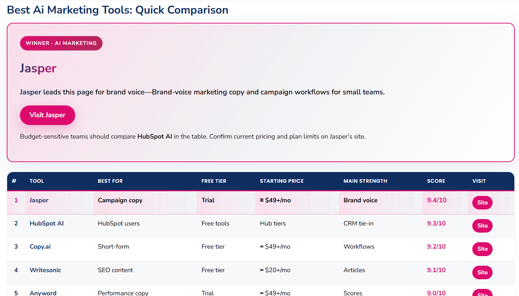Screen dimensions: 519x296
Task: Click the Hub tiers price cell
Action: 273,223
